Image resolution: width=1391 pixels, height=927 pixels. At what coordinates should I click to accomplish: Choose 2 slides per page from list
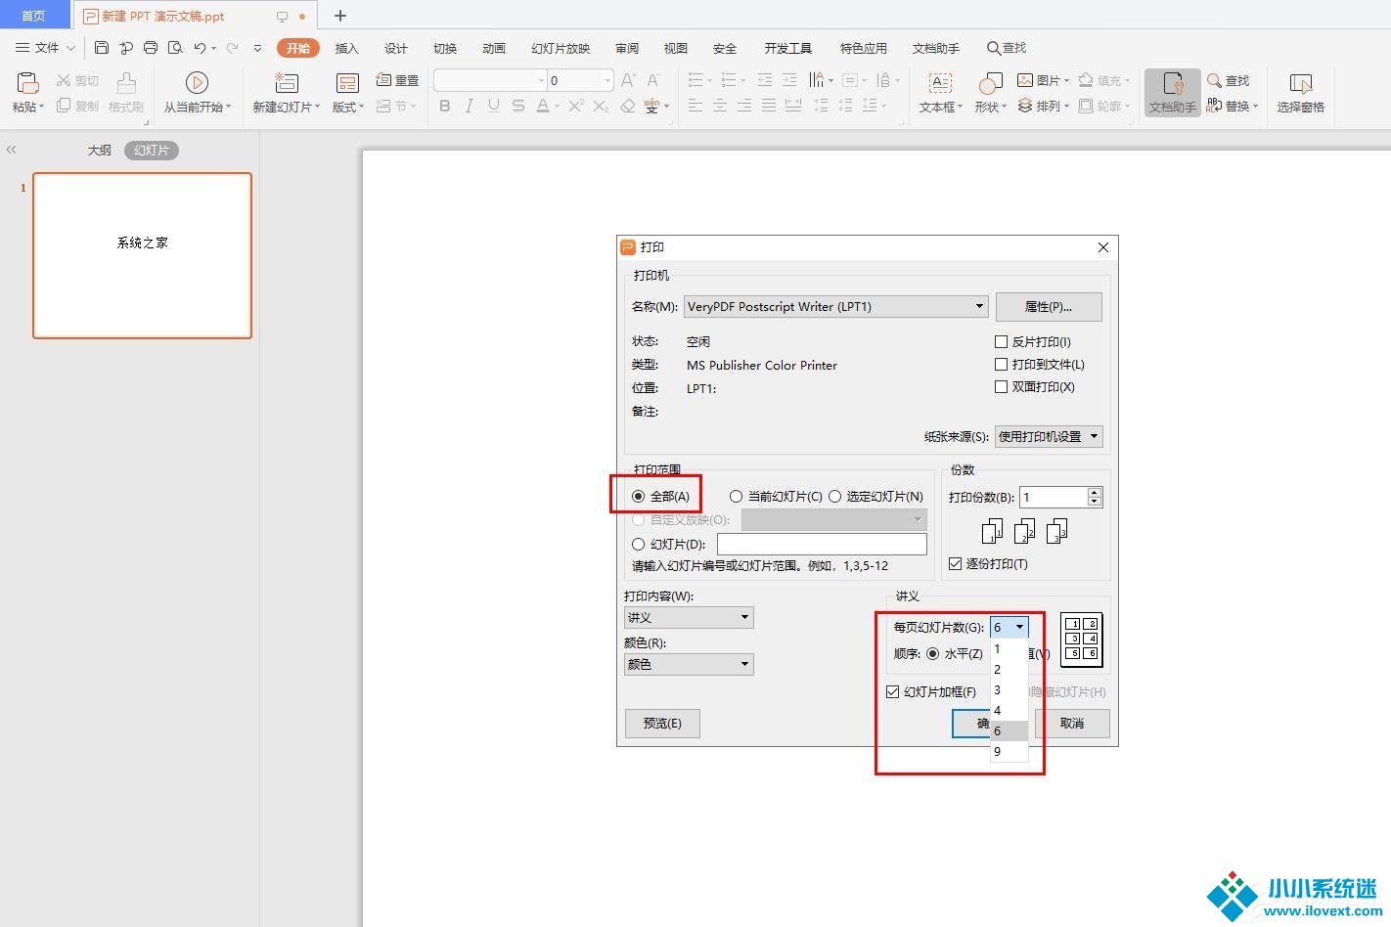pos(1010,669)
